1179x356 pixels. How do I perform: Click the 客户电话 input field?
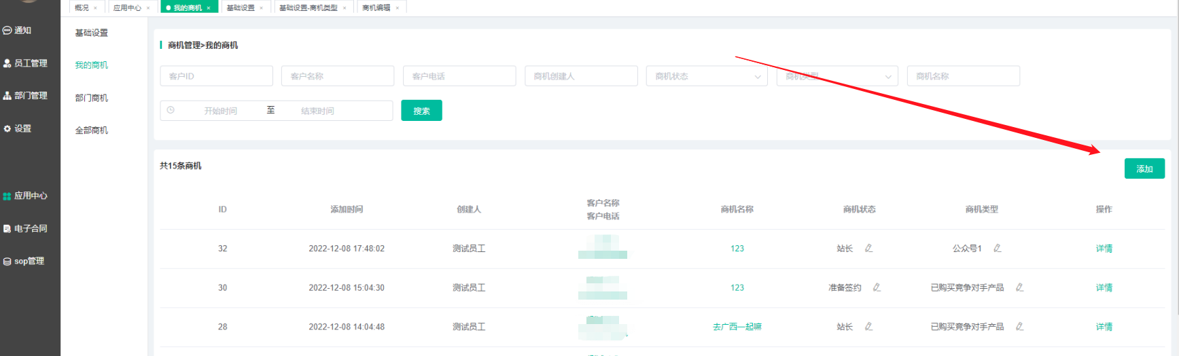pos(459,76)
